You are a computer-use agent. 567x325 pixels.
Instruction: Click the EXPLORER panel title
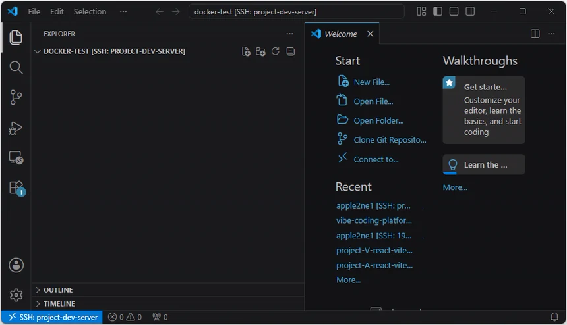tap(59, 34)
